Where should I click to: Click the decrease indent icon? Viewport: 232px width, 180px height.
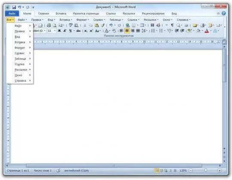coord(177,31)
